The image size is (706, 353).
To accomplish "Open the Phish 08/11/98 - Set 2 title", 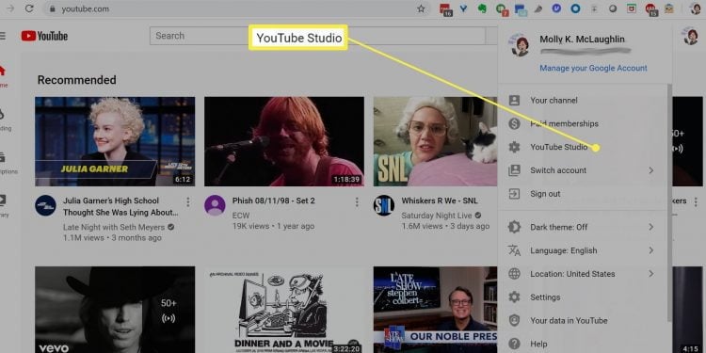I will [x=273, y=201].
